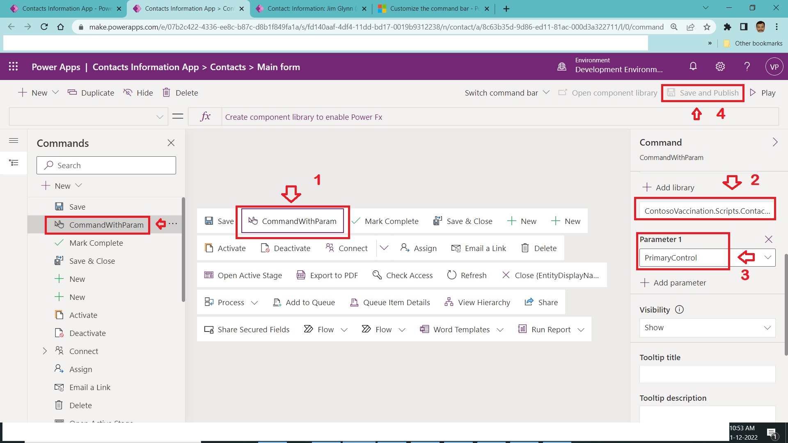The height and width of the screenshot is (443, 788).
Task: Click hamburger menu icon in left rail
Action: click(x=14, y=141)
